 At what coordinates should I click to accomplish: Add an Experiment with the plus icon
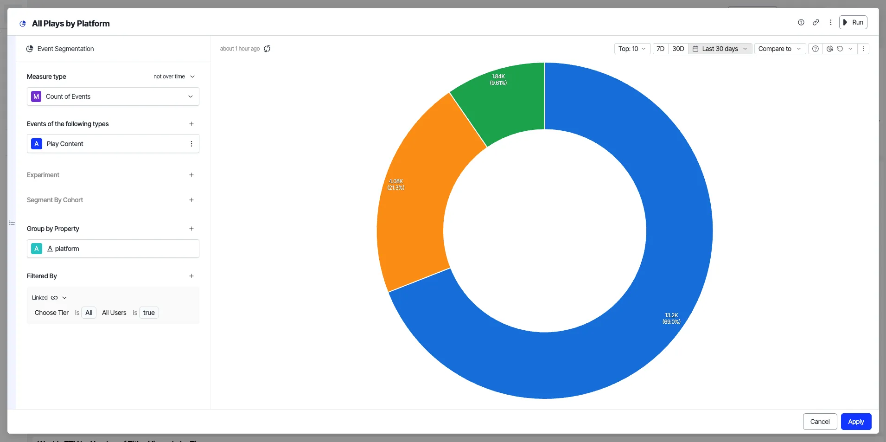click(191, 175)
